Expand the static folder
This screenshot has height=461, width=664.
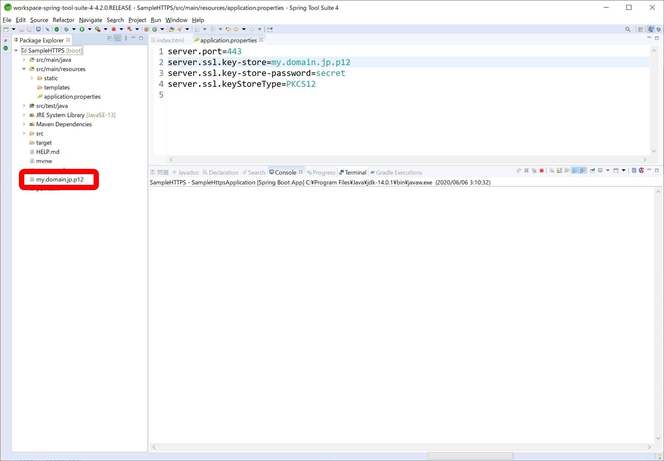tap(32, 78)
